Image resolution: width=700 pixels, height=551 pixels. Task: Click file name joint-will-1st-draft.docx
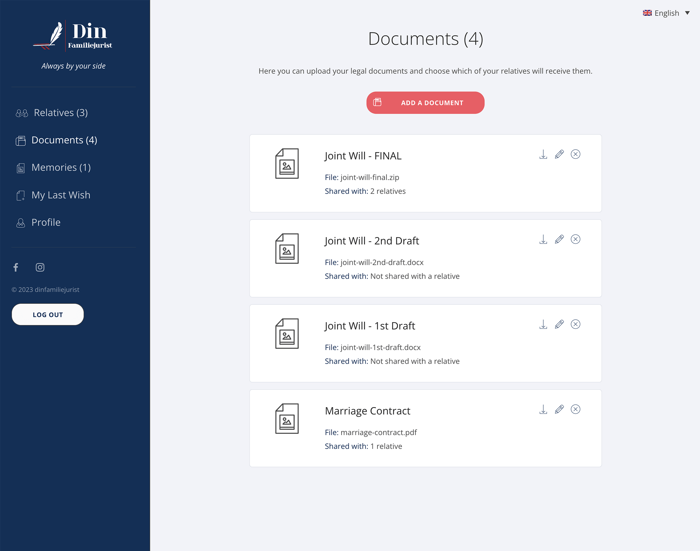click(x=381, y=347)
